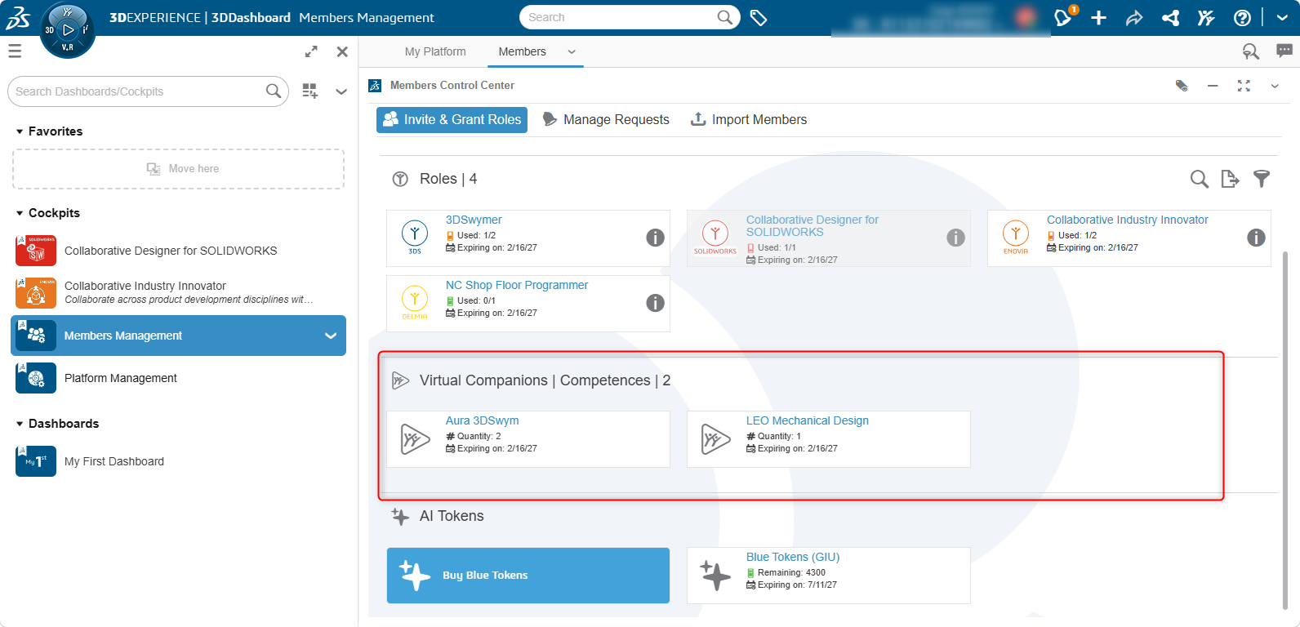Open the hamburger menu in the left panel

[15, 51]
